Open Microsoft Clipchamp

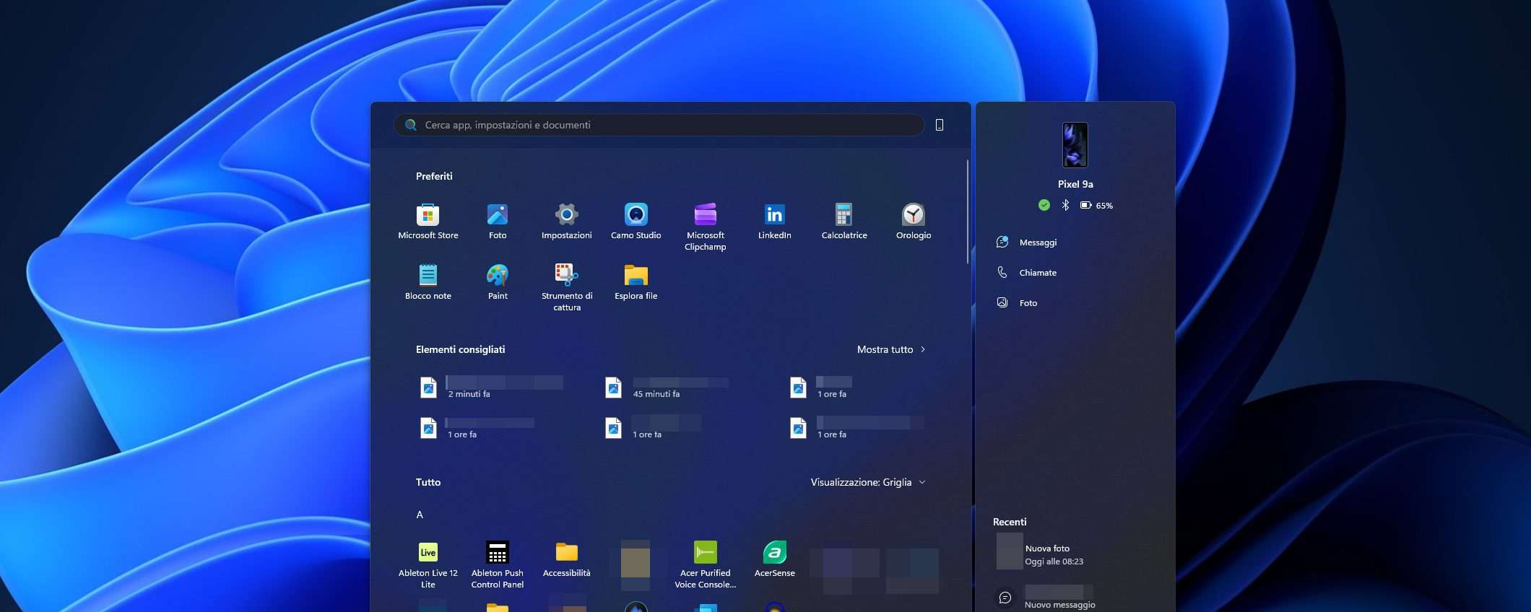pyautogui.click(x=705, y=225)
